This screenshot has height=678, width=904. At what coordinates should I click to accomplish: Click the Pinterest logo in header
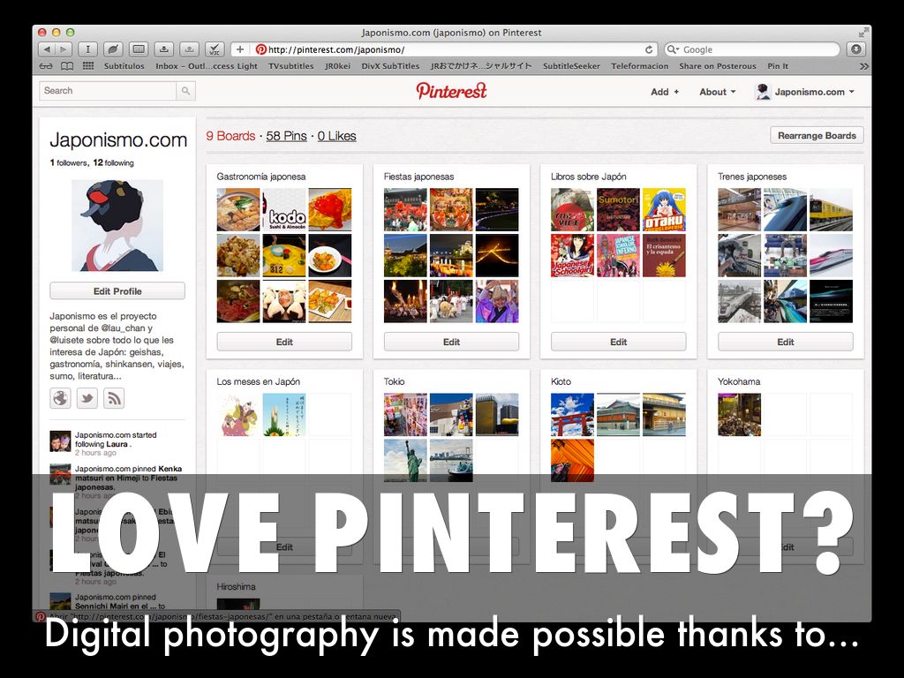click(451, 91)
